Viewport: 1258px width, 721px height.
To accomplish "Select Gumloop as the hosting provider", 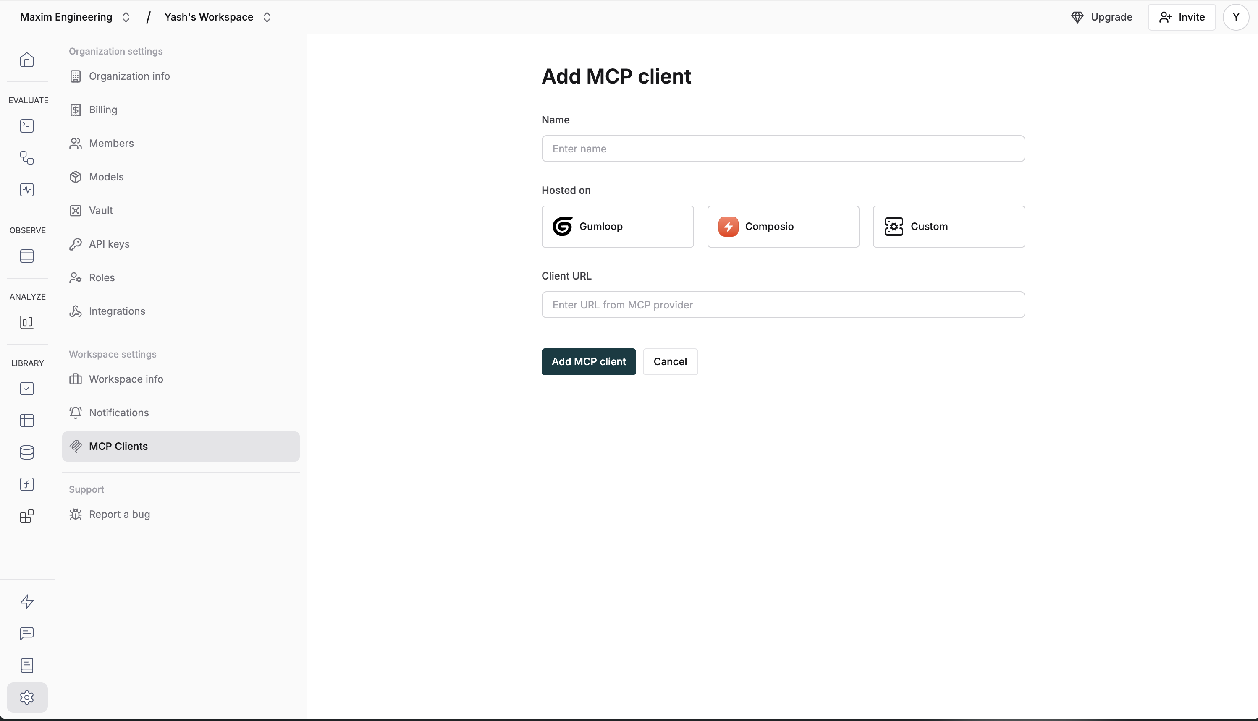I will pyautogui.click(x=617, y=226).
